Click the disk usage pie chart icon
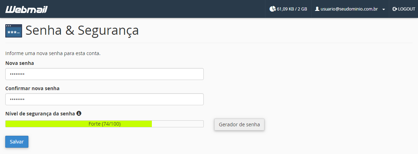The width and height of the screenshot is (418, 154). click(x=272, y=9)
